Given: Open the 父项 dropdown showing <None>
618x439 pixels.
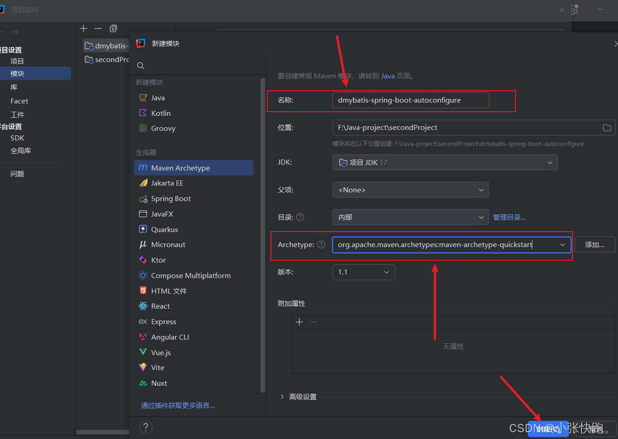Looking at the screenshot, I should 410,190.
